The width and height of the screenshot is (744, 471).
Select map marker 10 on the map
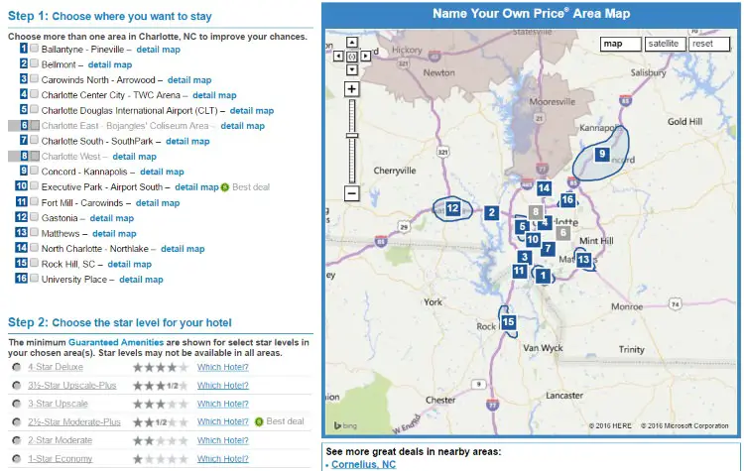click(x=533, y=240)
